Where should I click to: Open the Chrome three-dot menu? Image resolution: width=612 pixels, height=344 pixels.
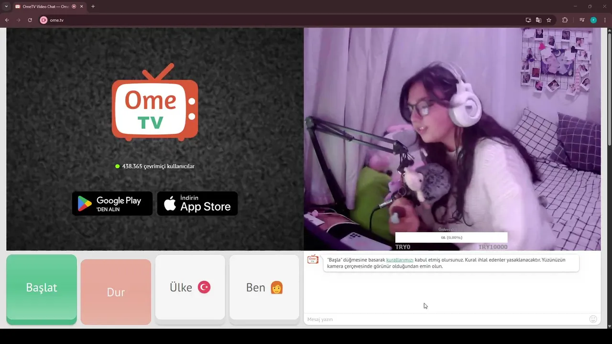pos(605,20)
